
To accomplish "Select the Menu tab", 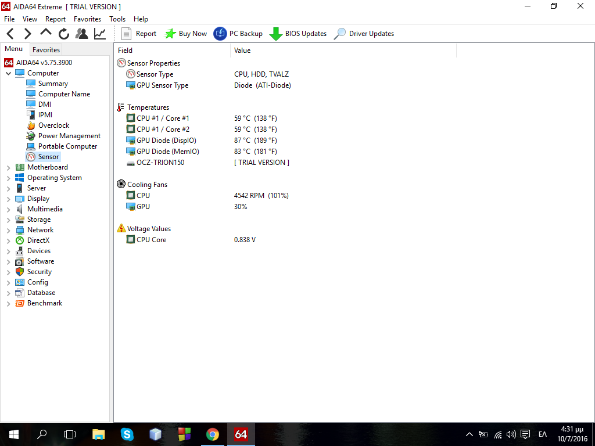I will point(14,49).
